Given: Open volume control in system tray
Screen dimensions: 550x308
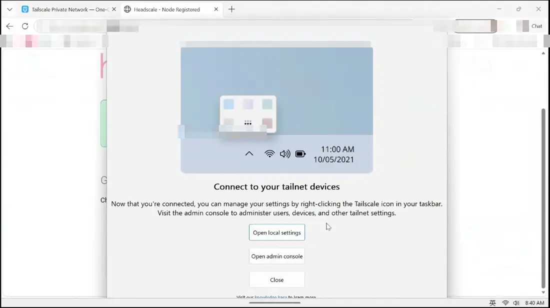Looking at the screenshot, I should click(x=516, y=303).
